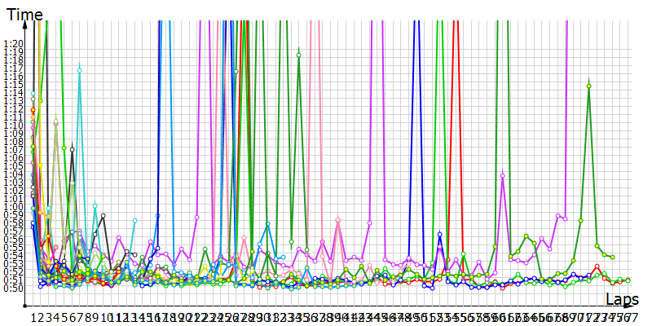Click the red data point at chart's right end
The image size is (652, 326).
(628, 280)
